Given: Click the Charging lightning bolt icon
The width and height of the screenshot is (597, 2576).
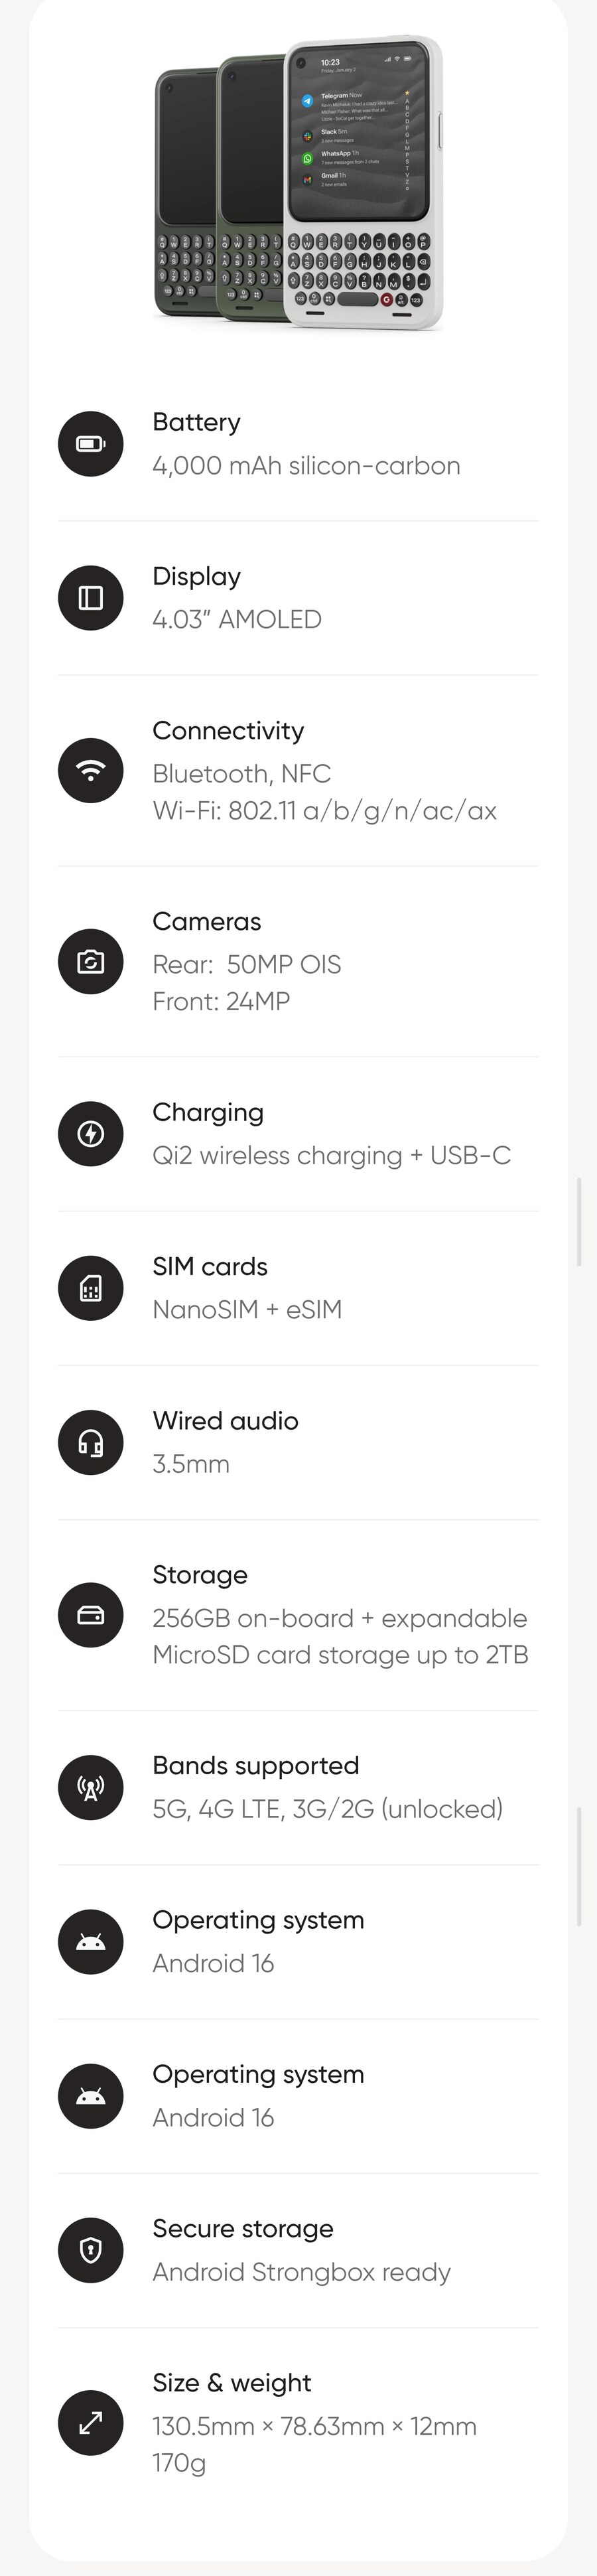Looking at the screenshot, I should point(90,1134).
